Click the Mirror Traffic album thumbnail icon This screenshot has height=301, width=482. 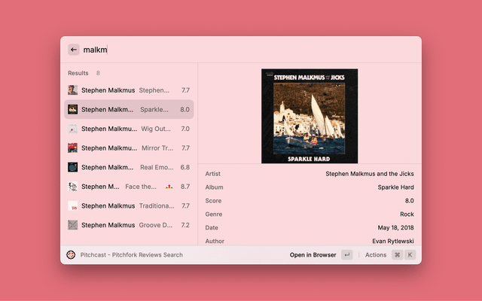click(x=73, y=148)
